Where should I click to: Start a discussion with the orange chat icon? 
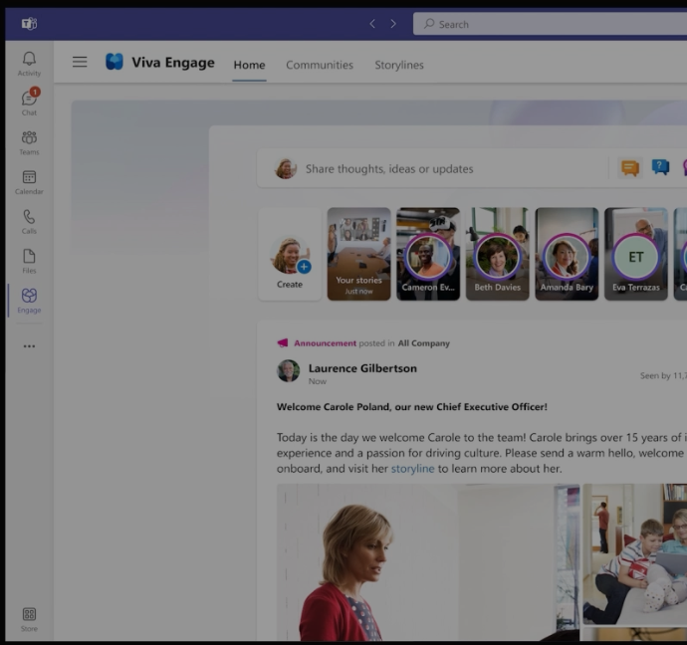[x=630, y=167]
